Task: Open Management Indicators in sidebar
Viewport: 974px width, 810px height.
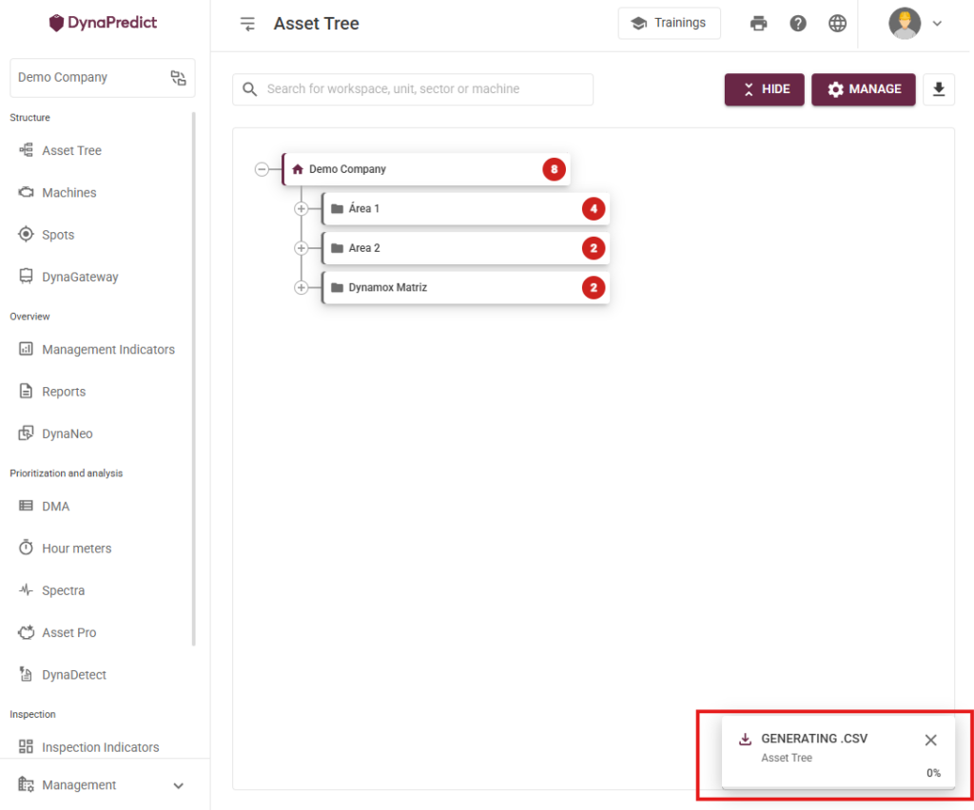Action: point(108,350)
